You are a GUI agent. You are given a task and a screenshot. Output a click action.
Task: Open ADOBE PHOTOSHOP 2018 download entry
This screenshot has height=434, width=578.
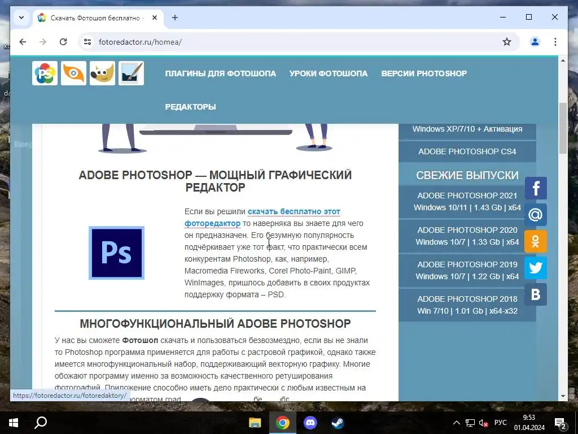tap(467, 305)
